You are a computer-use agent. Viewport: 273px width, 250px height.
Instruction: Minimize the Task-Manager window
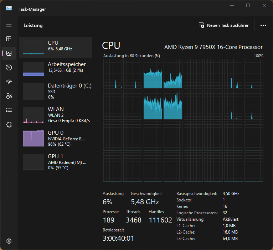(232, 6)
